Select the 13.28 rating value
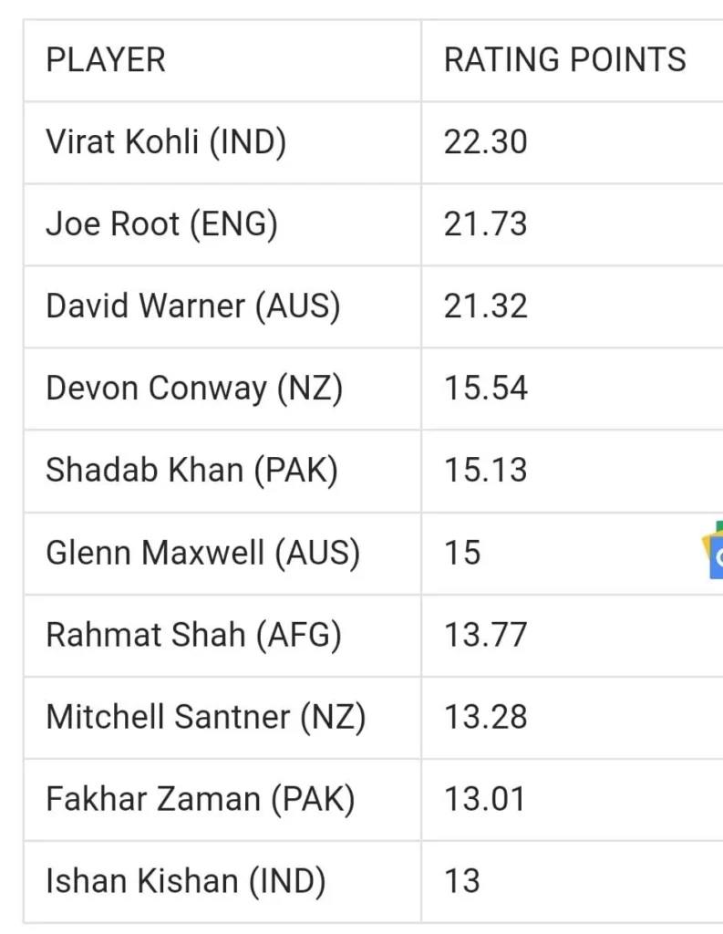 point(485,717)
